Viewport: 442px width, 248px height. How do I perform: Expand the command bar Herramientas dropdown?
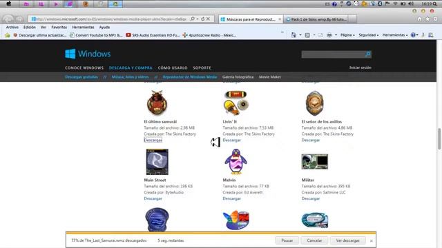tap(395, 35)
